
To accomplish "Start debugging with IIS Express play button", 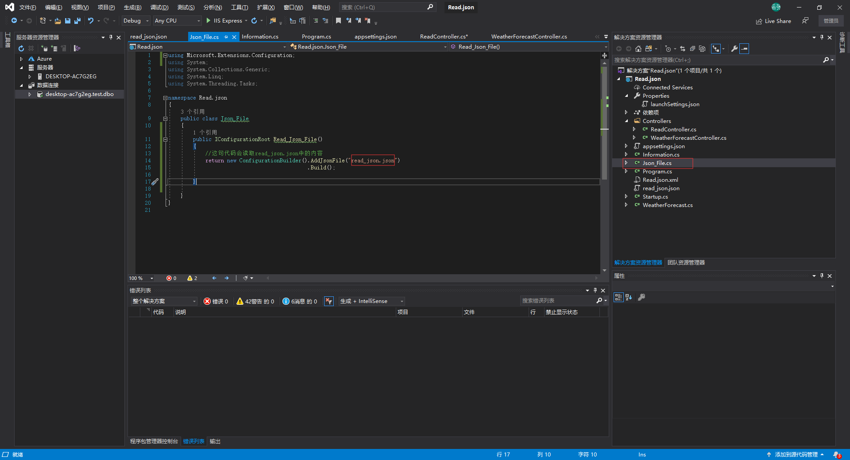I will (209, 21).
